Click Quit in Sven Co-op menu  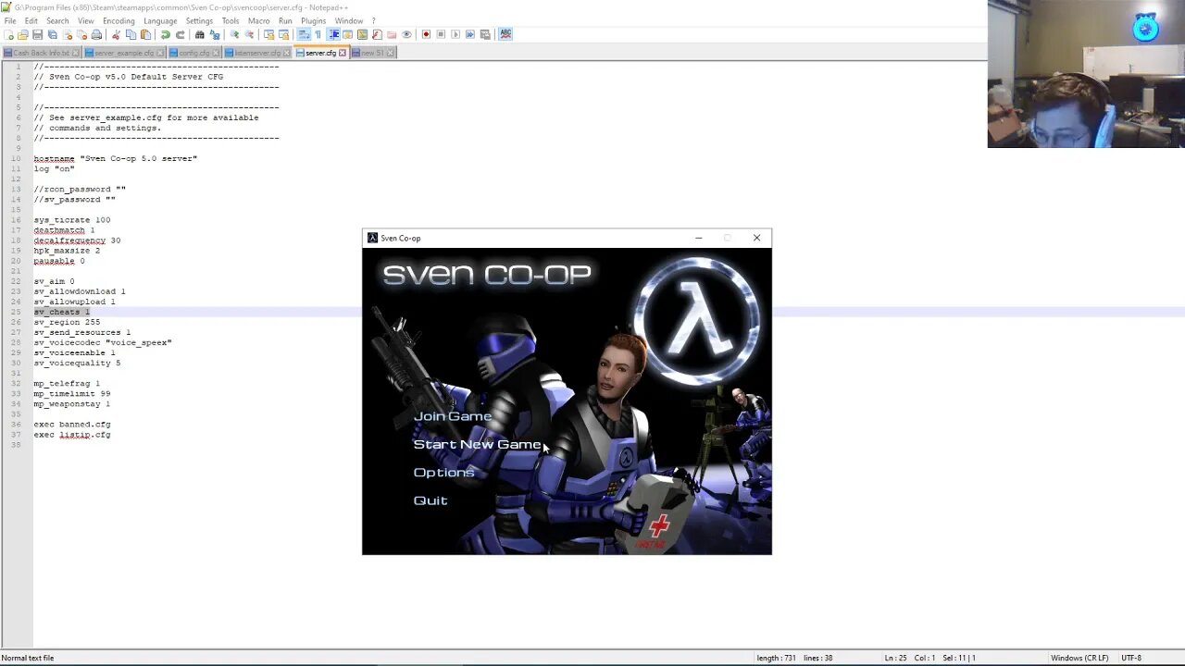[430, 500]
